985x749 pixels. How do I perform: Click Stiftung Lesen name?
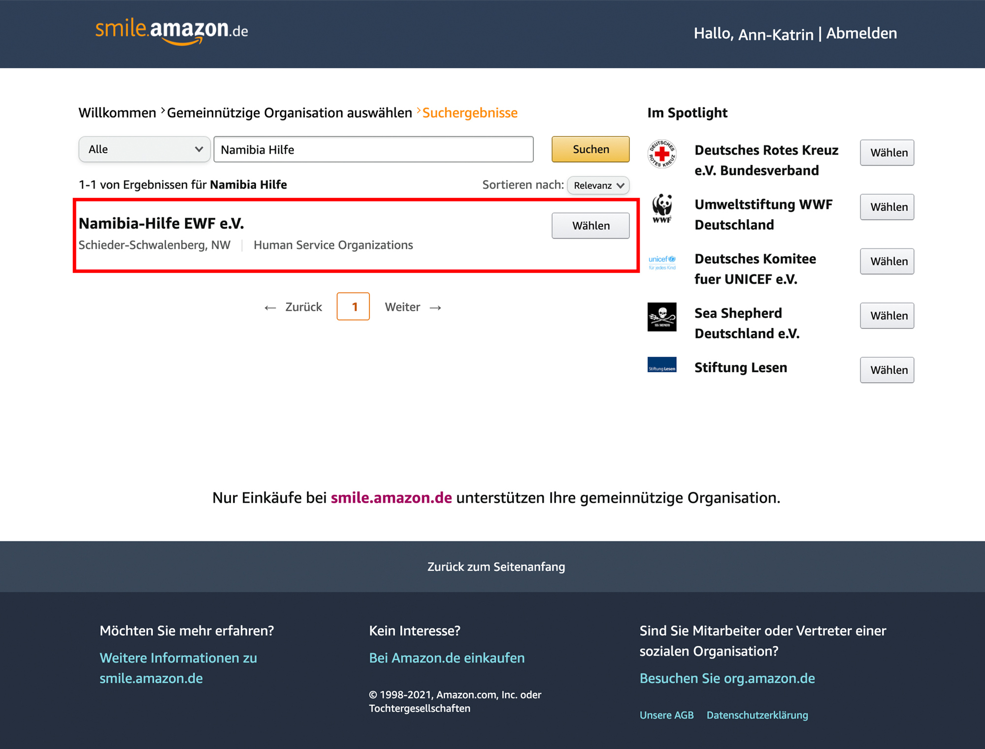click(741, 367)
